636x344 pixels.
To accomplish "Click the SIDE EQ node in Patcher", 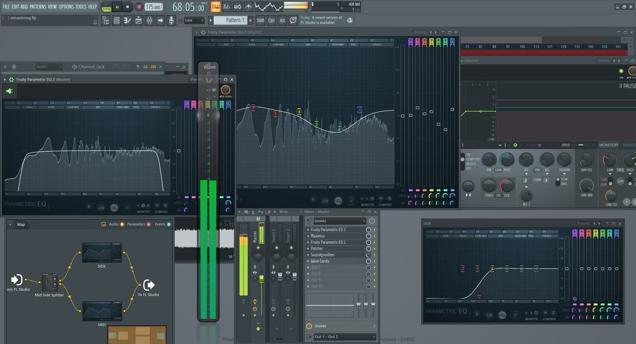I will 102,252.
